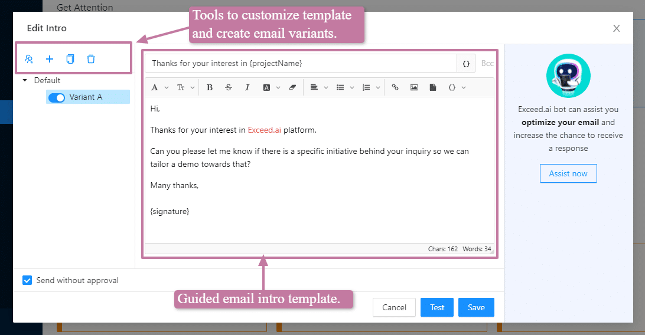Insert a variable into the subject line
Image resolution: width=645 pixels, height=335 pixels.
466,64
